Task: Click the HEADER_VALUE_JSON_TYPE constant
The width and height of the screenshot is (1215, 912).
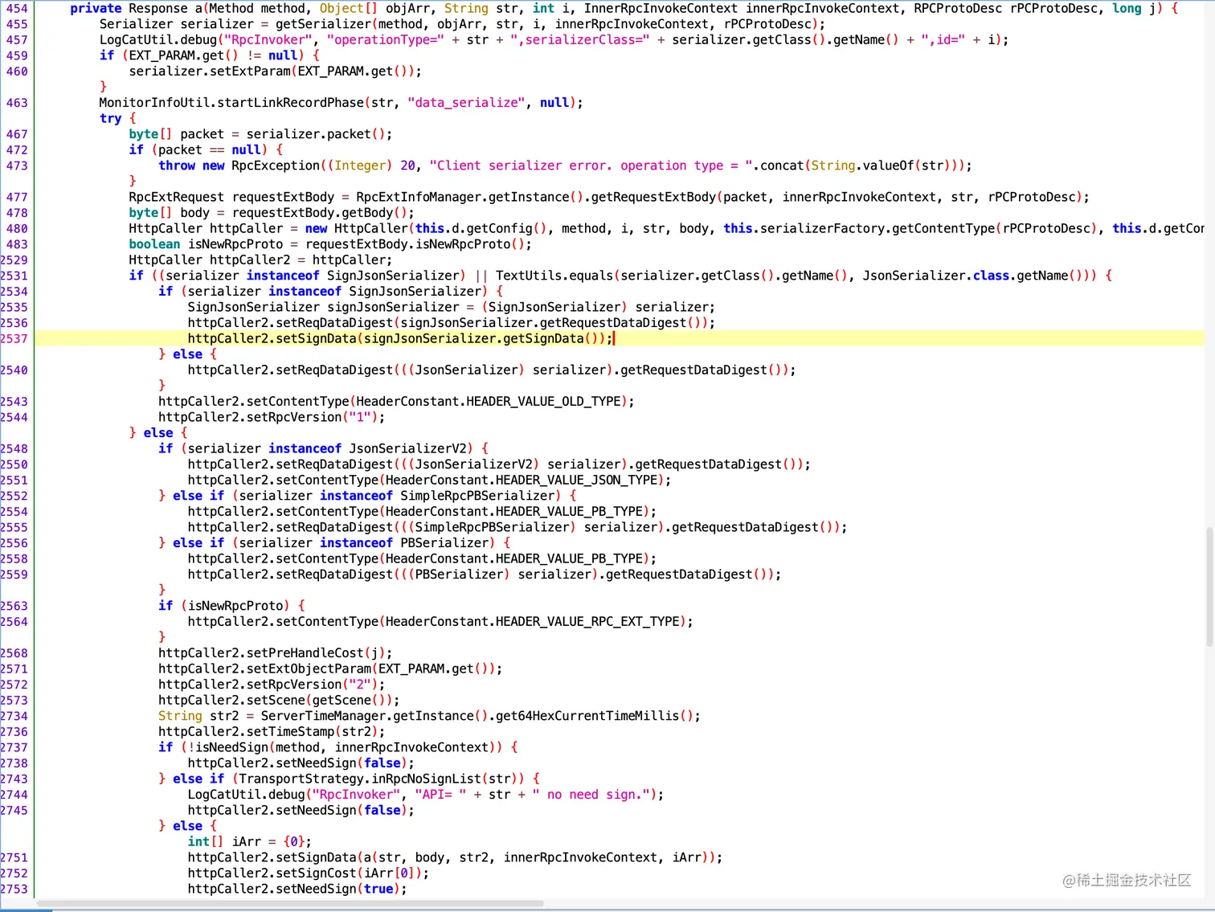Action: [576, 480]
